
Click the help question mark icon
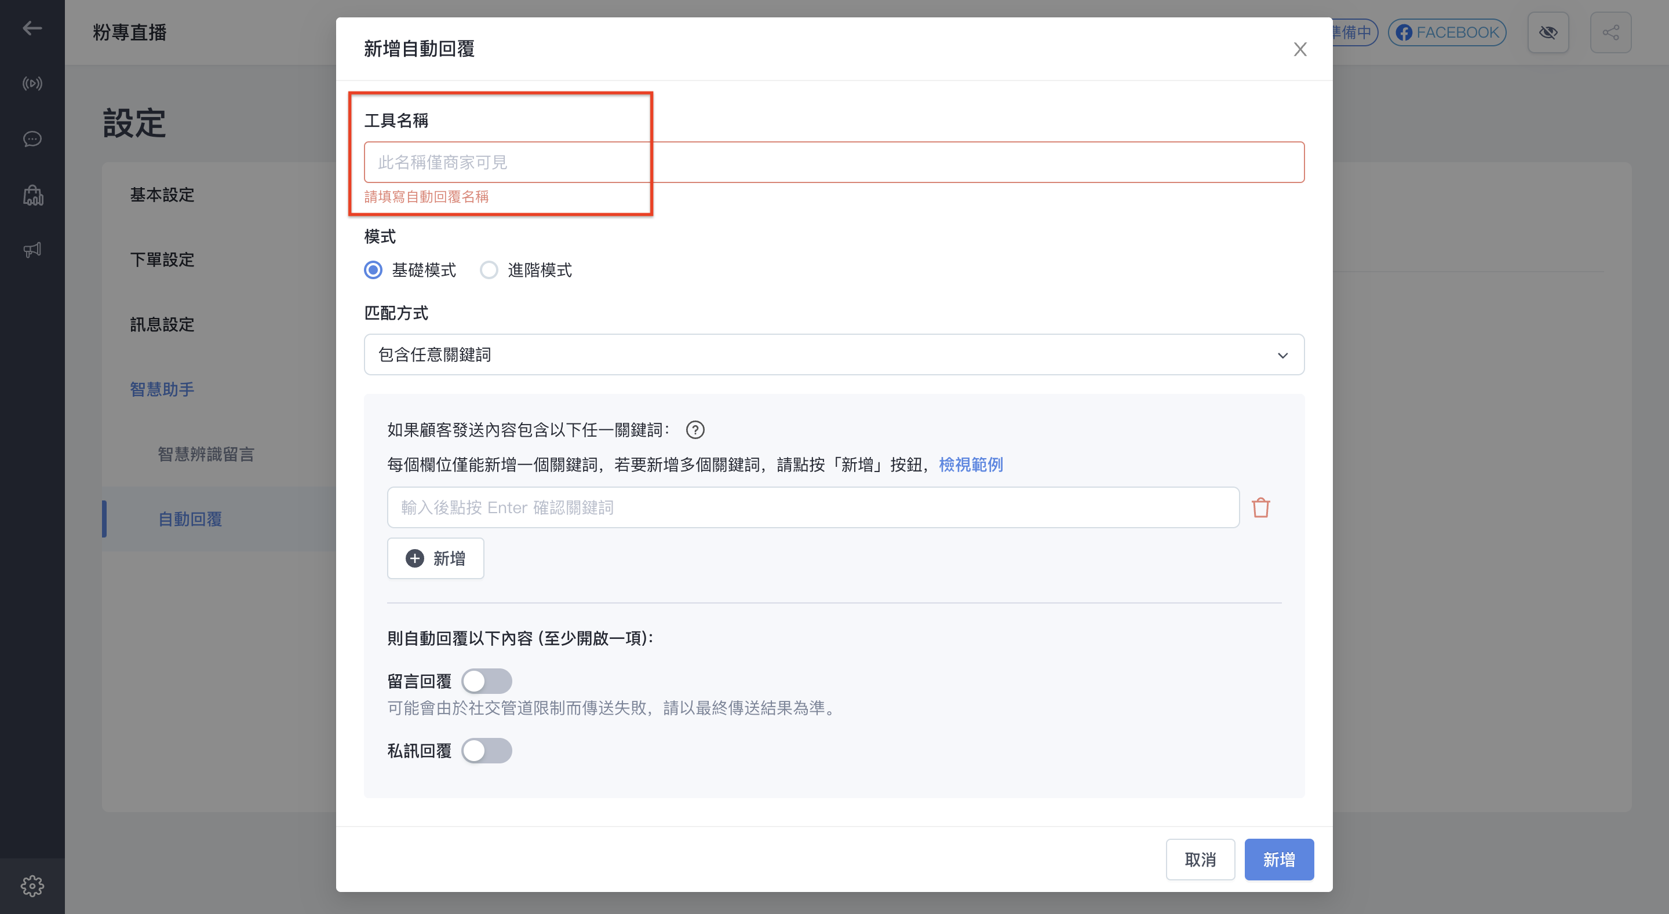(x=695, y=430)
